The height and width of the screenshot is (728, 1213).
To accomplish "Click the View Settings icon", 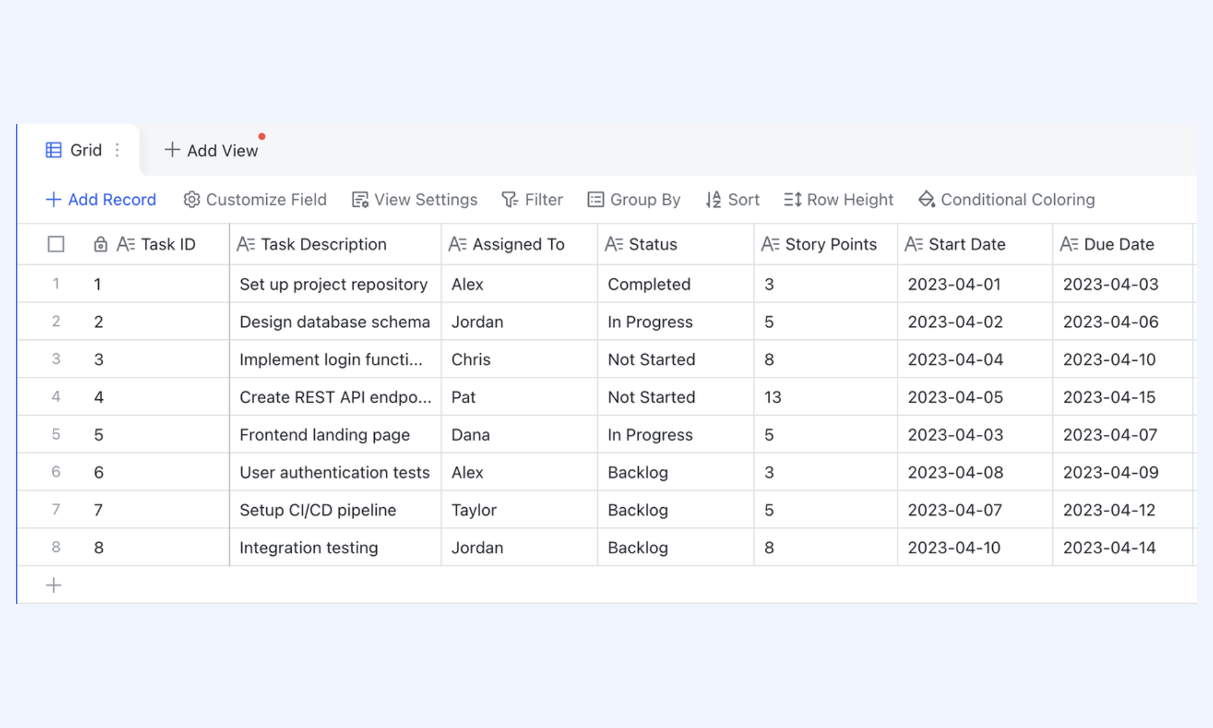I will click(360, 200).
